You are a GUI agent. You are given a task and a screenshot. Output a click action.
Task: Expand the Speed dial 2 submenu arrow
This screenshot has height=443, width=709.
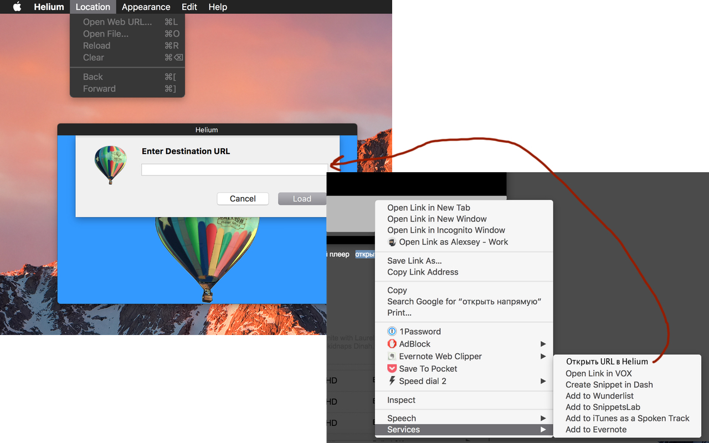point(543,381)
